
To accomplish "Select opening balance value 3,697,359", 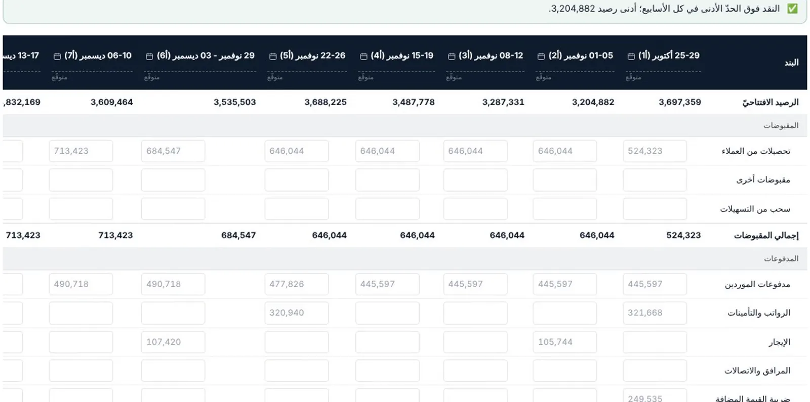I will 680,102.
